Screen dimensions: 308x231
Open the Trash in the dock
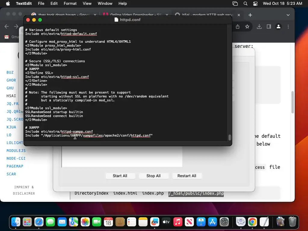(x=292, y=222)
